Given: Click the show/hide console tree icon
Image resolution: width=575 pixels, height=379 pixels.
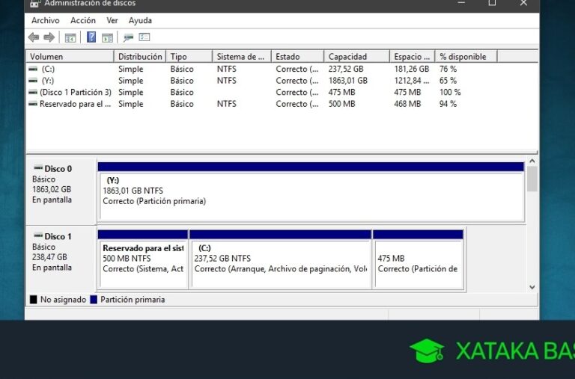Looking at the screenshot, I should click(x=70, y=37).
